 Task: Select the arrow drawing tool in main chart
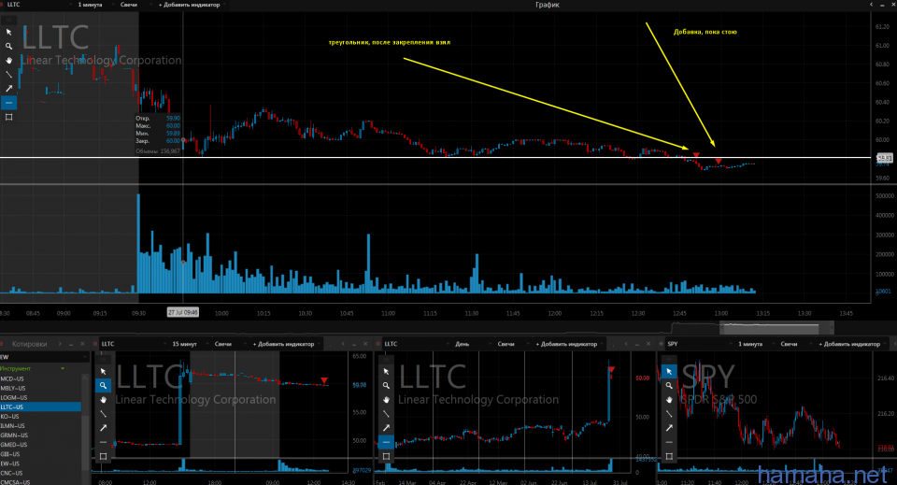[8, 89]
